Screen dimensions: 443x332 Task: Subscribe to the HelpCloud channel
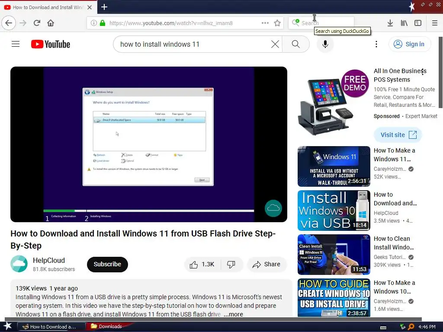tap(107, 264)
